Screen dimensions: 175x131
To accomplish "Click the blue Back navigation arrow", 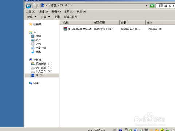I will point(28,6).
